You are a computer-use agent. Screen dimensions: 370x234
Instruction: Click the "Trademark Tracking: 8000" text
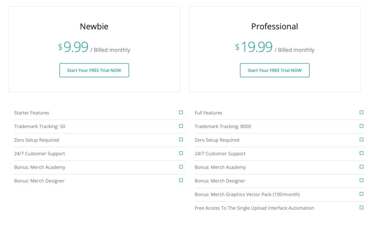pyautogui.click(x=223, y=127)
